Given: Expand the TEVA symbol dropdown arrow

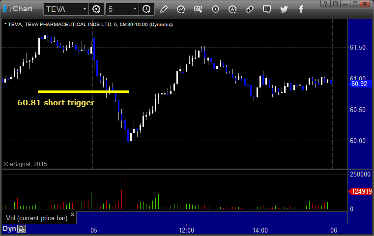Looking at the screenshot, I should coord(85,9).
